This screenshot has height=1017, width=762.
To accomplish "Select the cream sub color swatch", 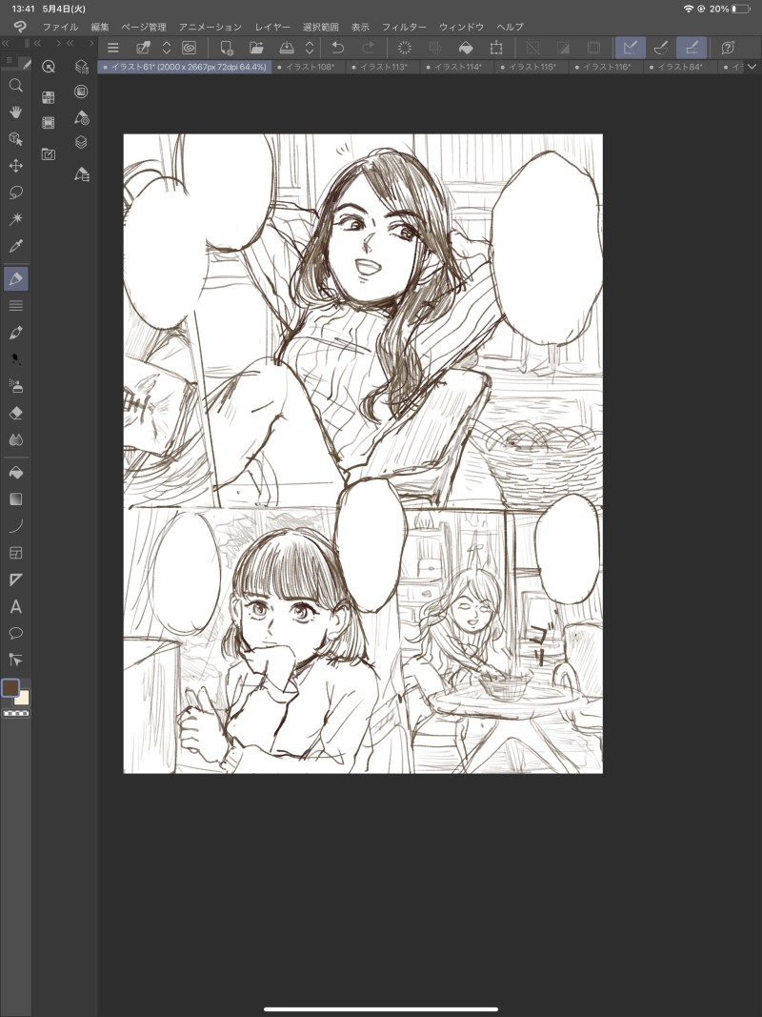I will tap(23, 698).
